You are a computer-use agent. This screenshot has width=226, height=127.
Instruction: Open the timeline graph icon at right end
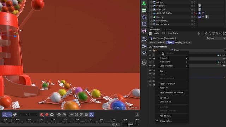coord(137,115)
